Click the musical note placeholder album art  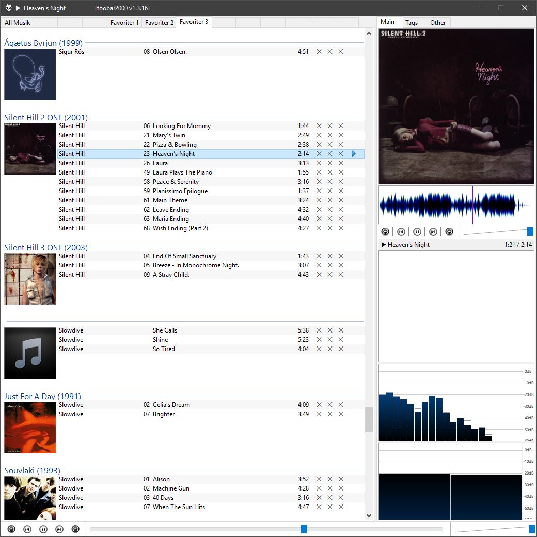30,353
